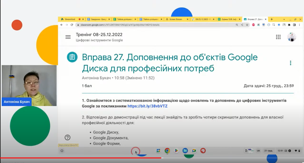Bookmark this page with the star
The width and height of the screenshot is (304, 163).
(247, 25)
